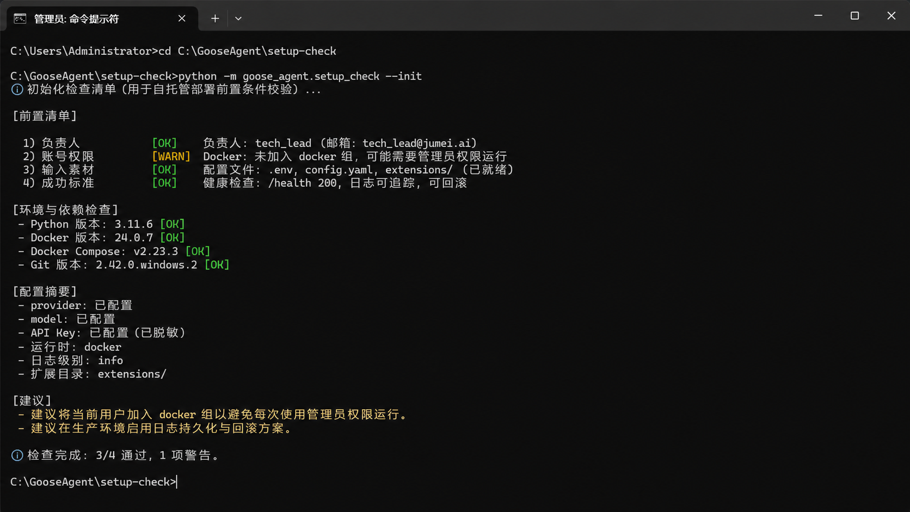This screenshot has width=910, height=512.
Task: Click the Docker Compose v2.23.3 line
Action: [x=114, y=251]
